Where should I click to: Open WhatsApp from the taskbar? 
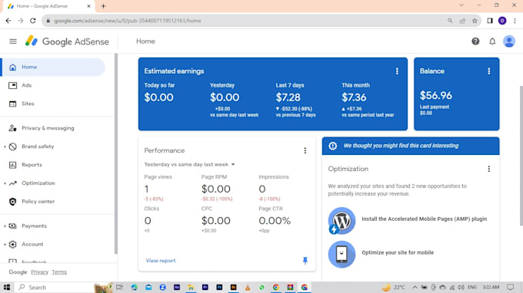[261, 288]
